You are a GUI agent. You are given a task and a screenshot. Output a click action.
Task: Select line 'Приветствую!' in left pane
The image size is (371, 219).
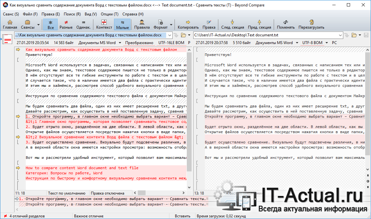click(x=39, y=55)
